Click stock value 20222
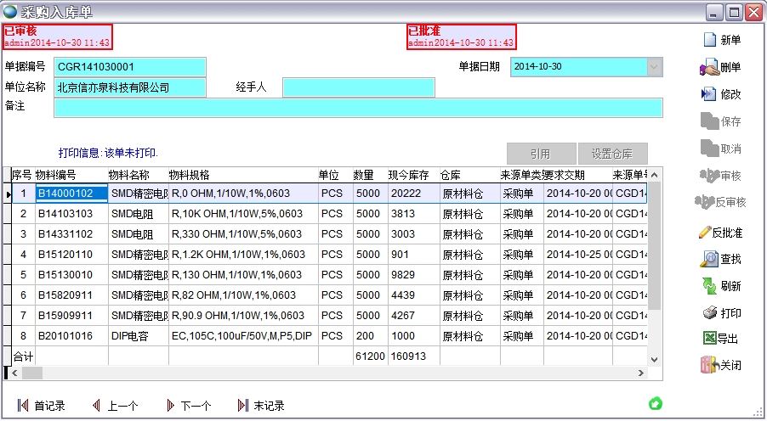Screen dimensions: 767x421 click(x=413, y=194)
